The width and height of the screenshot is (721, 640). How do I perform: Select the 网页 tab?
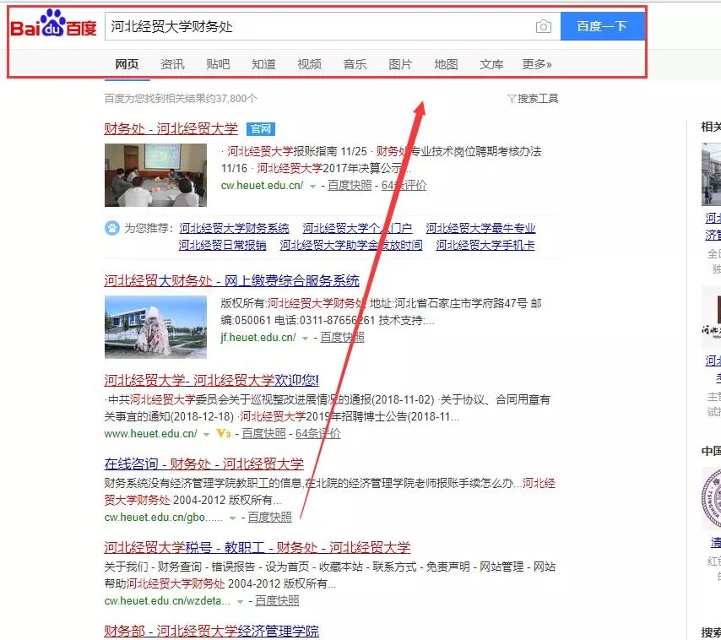tap(127, 64)
